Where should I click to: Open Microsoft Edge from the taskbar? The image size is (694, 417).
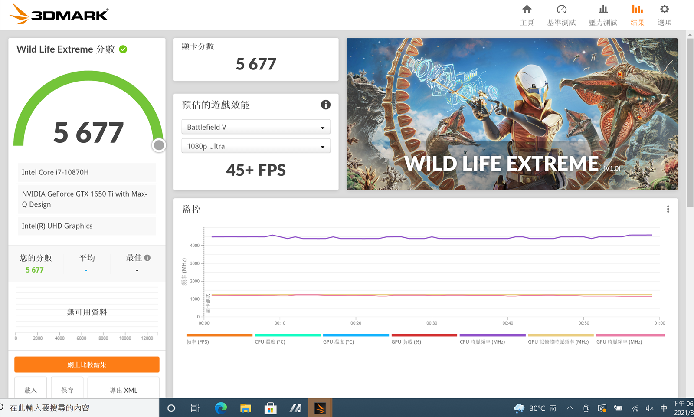click(221, 408)
